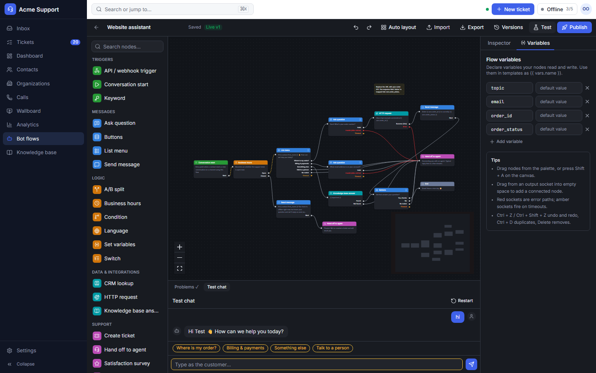The image size is (596, 373).
Task: Go back using the left arrow icon
Action: pos(96,27)
